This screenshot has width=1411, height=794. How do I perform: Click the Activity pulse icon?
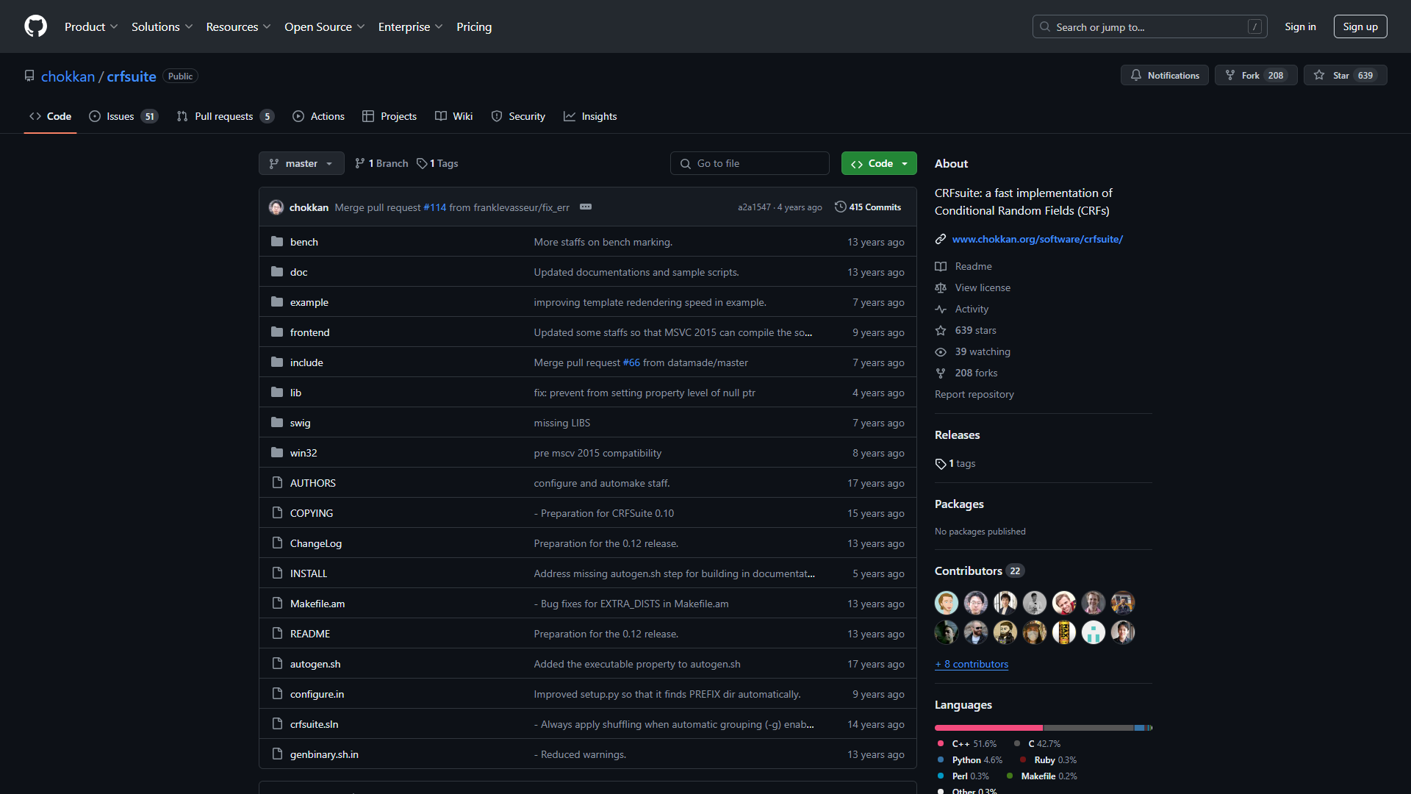coord(941,309)
